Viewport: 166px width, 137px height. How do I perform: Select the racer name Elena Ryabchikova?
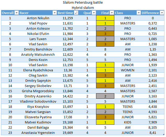click(38, 70)
